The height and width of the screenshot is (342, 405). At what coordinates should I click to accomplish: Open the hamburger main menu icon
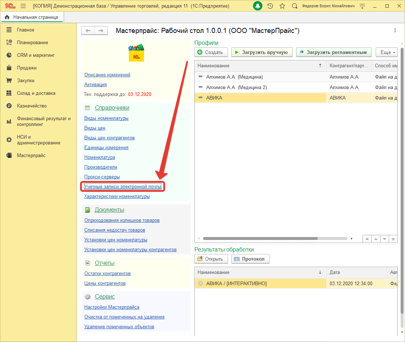(23, 6)
